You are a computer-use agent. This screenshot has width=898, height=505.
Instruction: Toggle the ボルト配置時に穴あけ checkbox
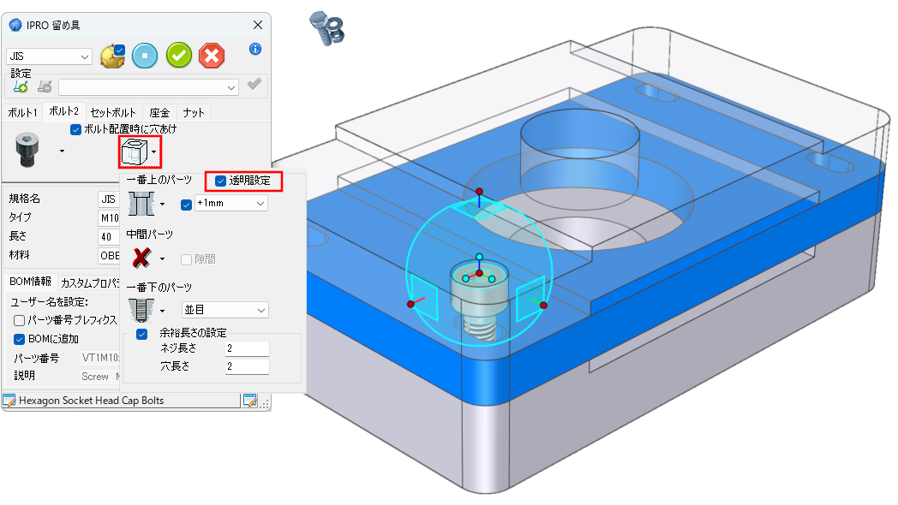pos(75,130)
